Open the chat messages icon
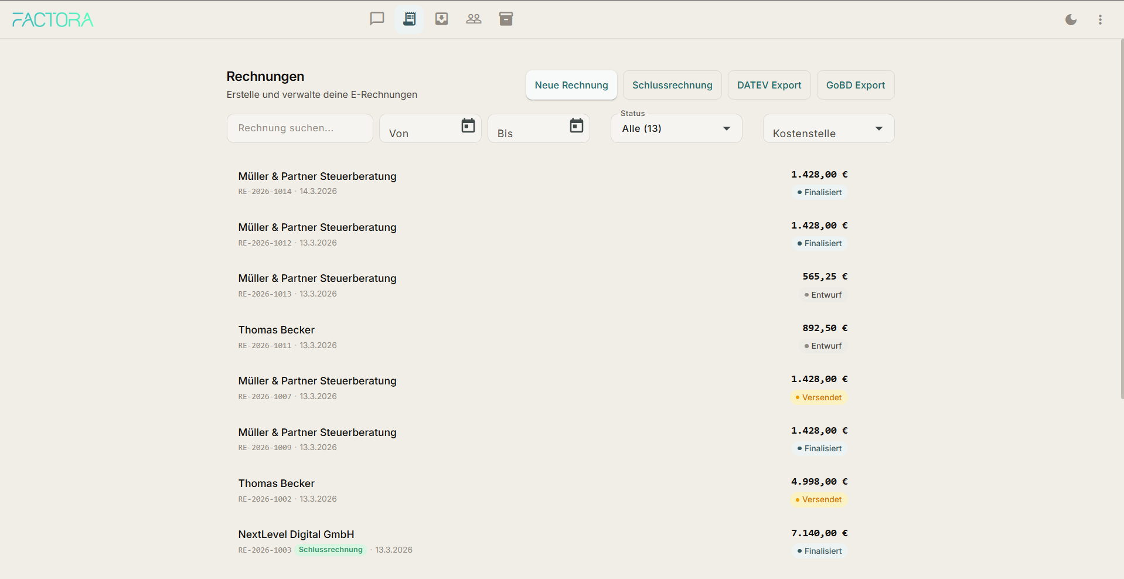1124x579 pixels. click(377, 19)
